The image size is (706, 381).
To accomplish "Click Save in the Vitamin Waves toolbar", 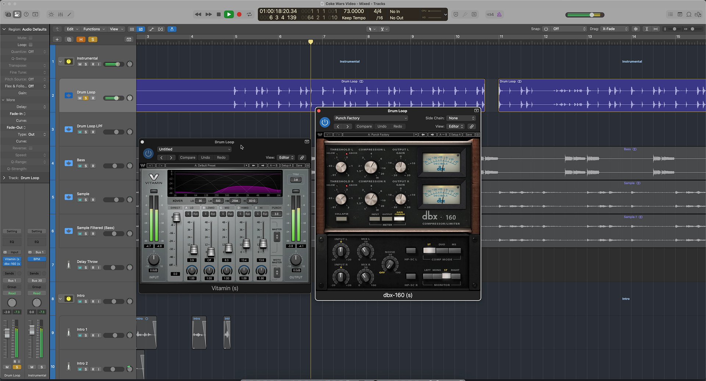I will (x=299, y=166).
